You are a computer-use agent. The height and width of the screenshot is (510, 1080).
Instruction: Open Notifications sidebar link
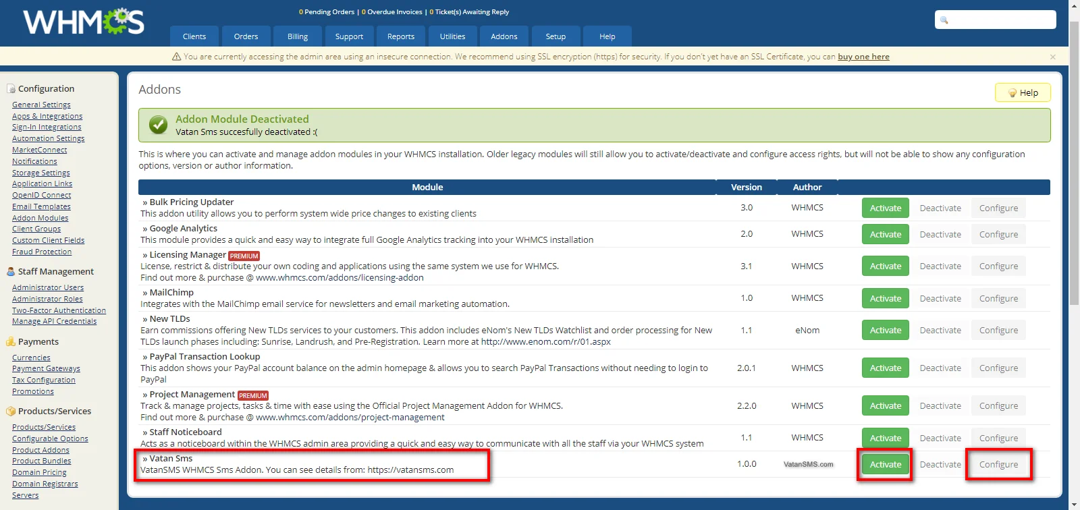point(34,161)
